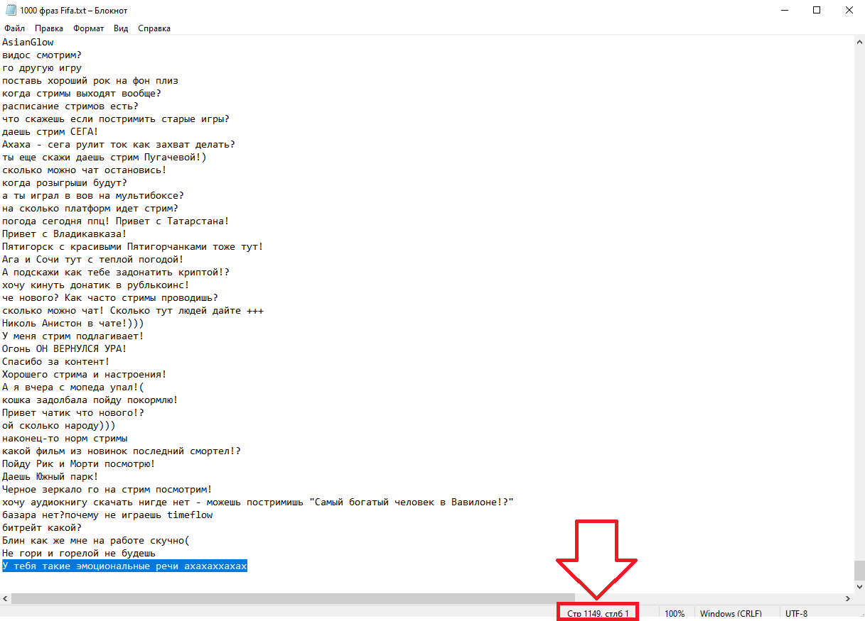Click the UTF-8 encoding label in status bar
This screenshot has width=865, height=621.
796,613
